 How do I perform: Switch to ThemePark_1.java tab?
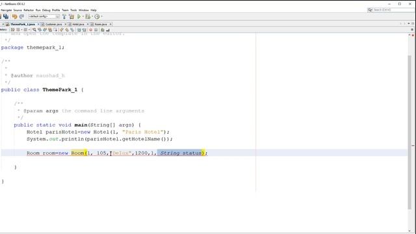(x=23, y=24)
